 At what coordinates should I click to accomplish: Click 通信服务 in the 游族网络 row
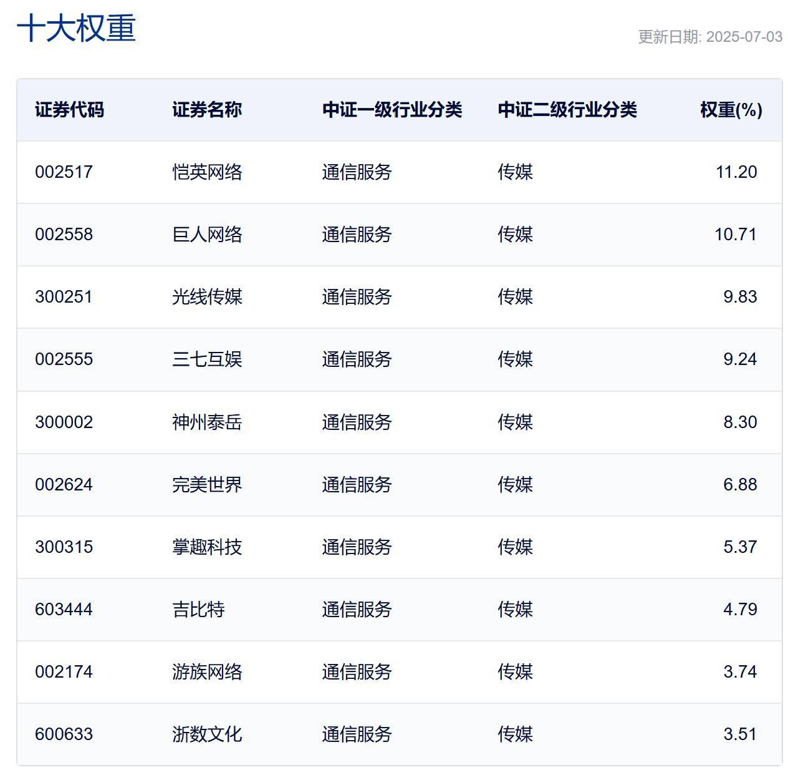coord(357,672)
